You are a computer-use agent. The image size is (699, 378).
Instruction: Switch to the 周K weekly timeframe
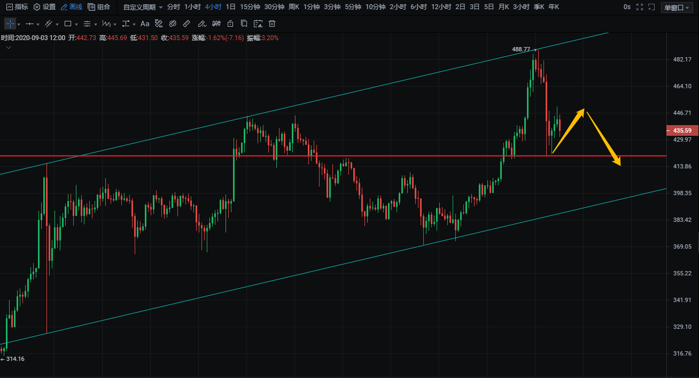point(293,7)
